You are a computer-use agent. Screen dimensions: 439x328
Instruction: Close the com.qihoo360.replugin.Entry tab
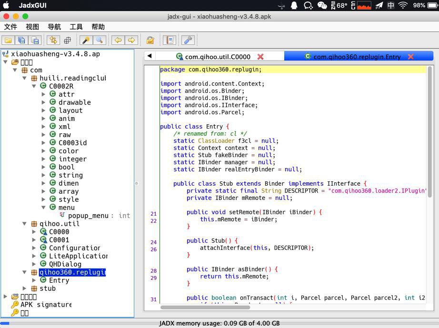coord(410,57)
